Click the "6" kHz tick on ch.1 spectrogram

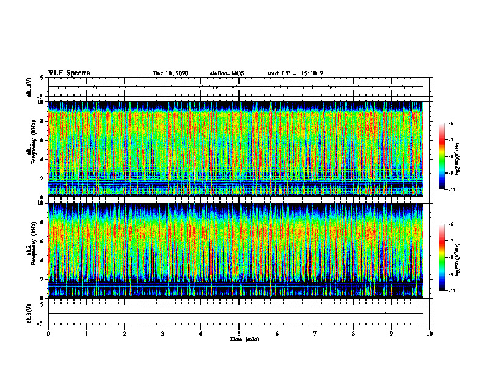coord(42,140)
